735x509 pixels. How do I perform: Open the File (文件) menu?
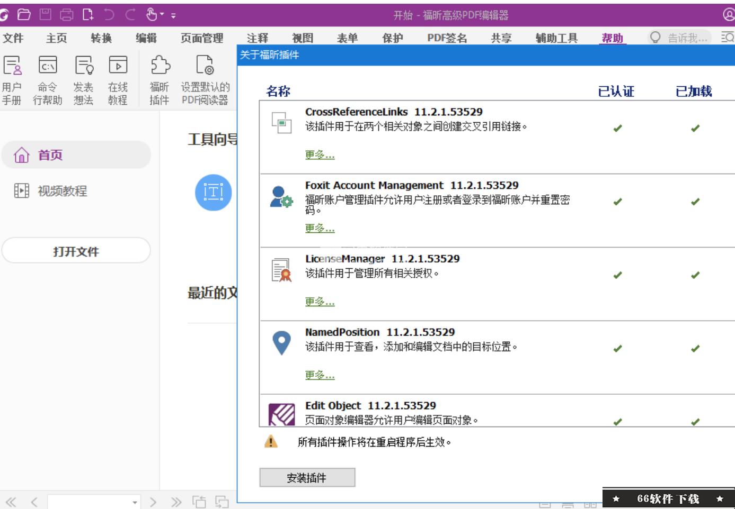pyautogui.click(x=13, y=38)
